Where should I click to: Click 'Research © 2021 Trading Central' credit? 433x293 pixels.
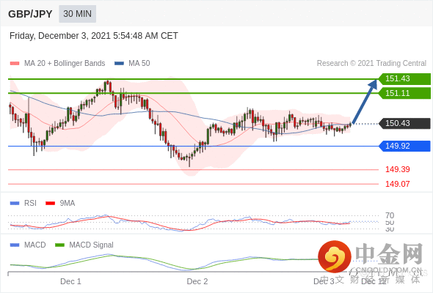click(371, 64)
